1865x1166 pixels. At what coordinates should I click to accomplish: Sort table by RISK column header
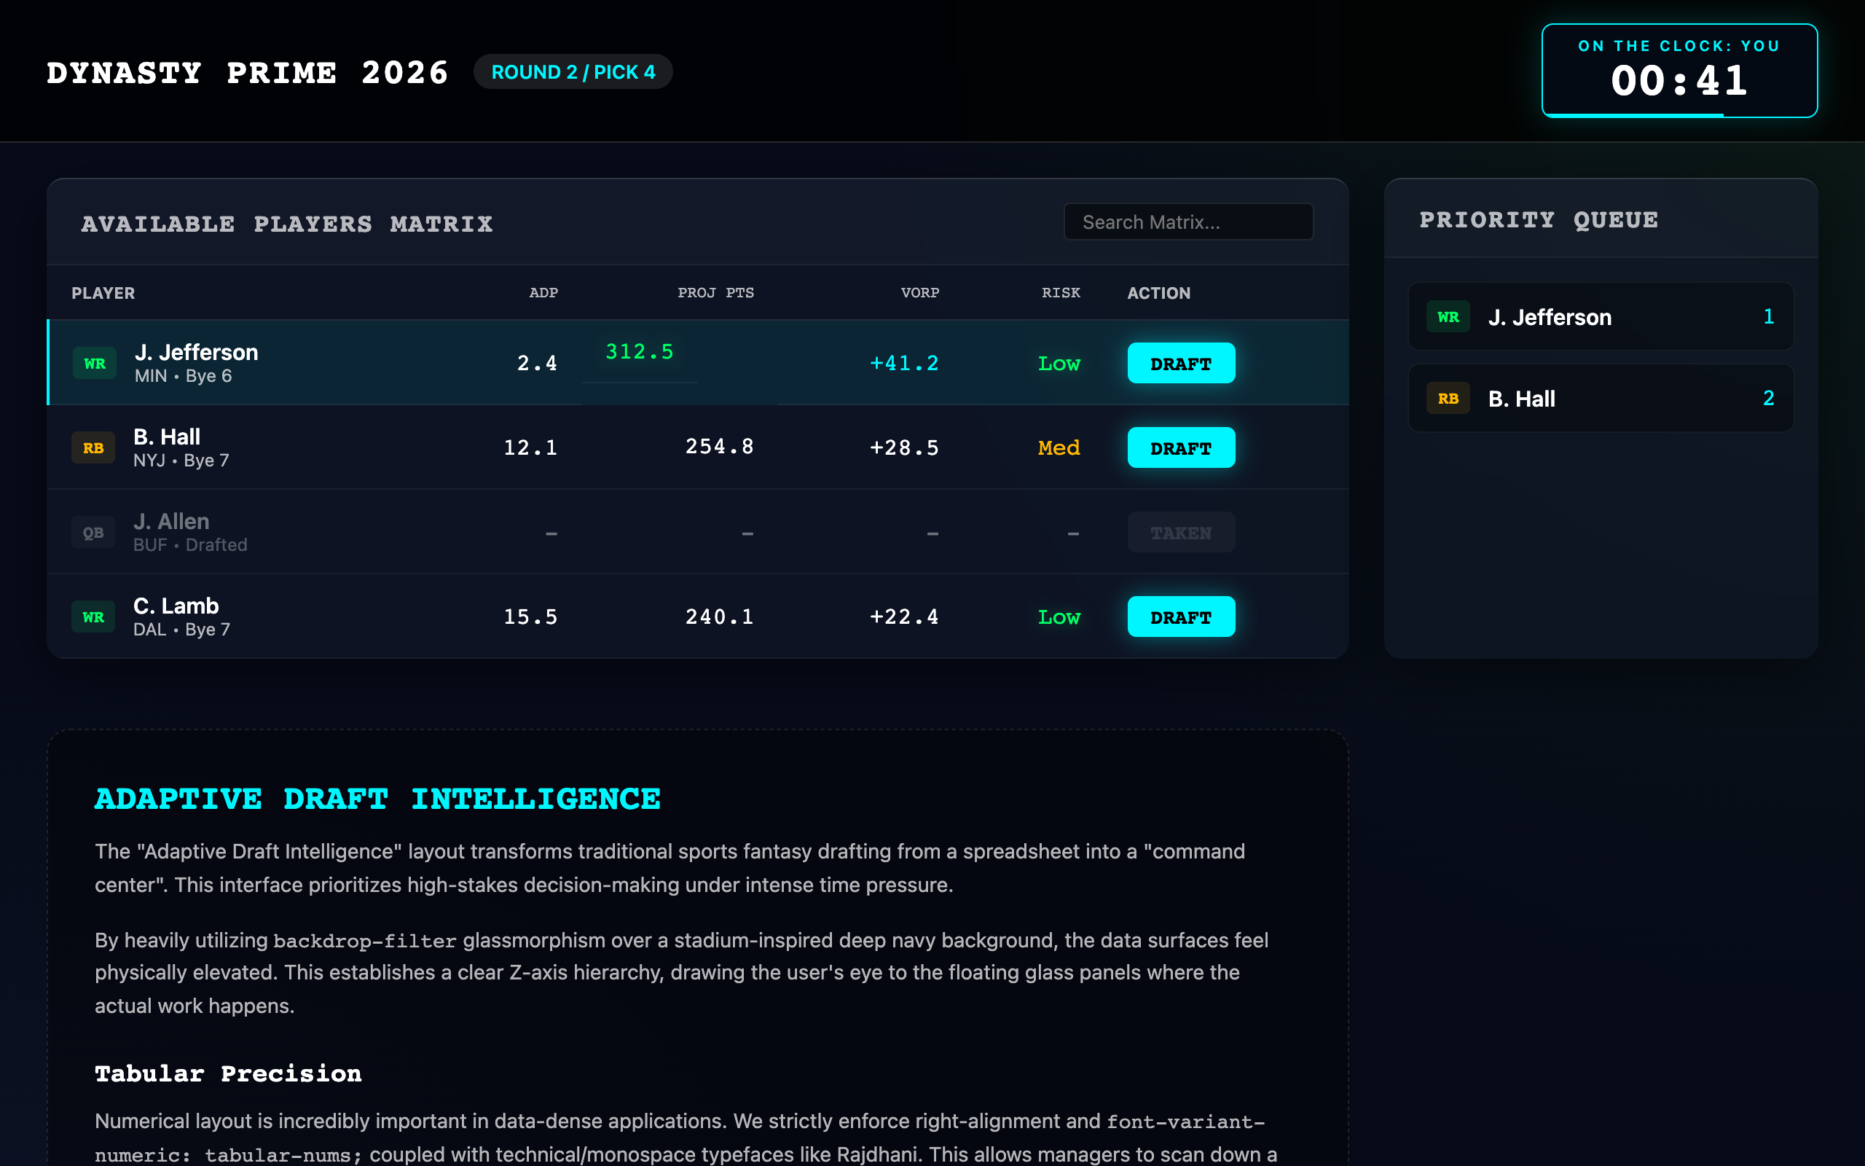pos(1061,293)
